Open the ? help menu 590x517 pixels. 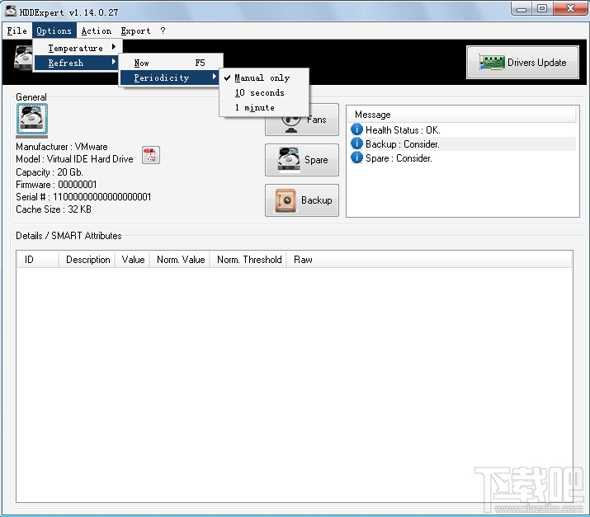tap(163, 31)
